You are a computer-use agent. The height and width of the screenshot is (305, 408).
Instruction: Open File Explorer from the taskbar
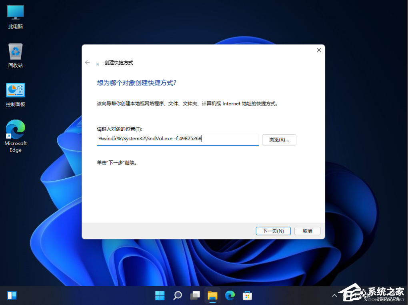pos(212,295)
